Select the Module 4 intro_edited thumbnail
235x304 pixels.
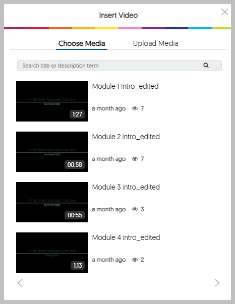tap(52, 253)
